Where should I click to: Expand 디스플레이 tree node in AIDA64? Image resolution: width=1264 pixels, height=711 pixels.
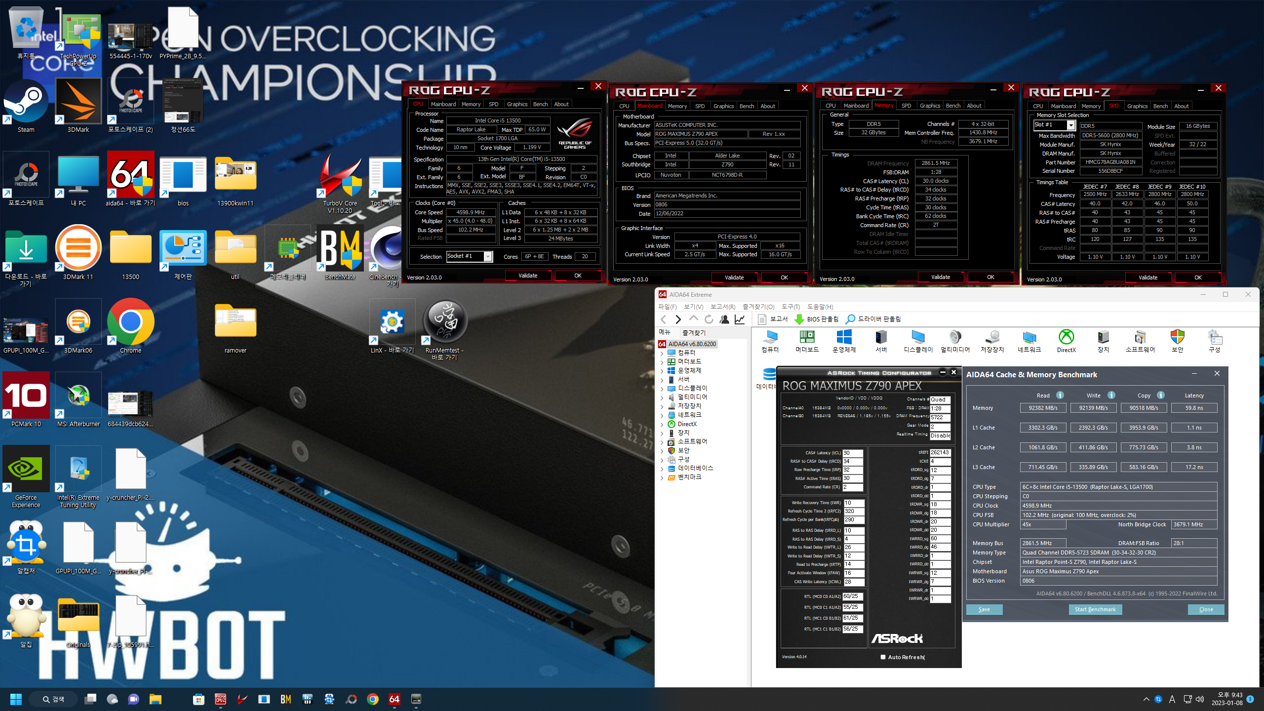662,389
